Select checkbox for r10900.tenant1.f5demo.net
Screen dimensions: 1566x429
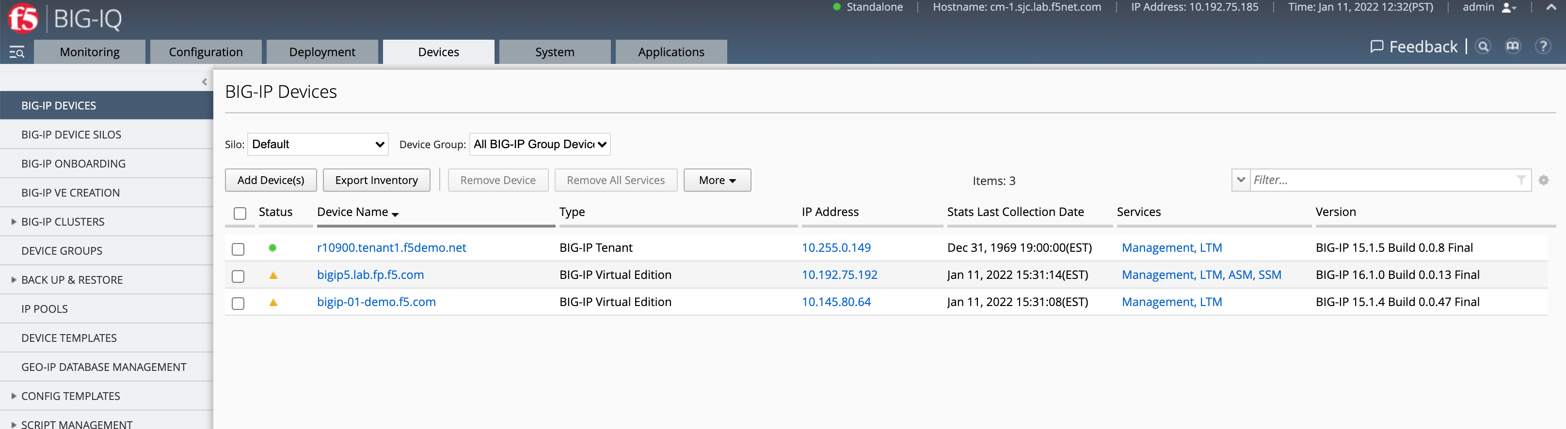click(239, 249)
